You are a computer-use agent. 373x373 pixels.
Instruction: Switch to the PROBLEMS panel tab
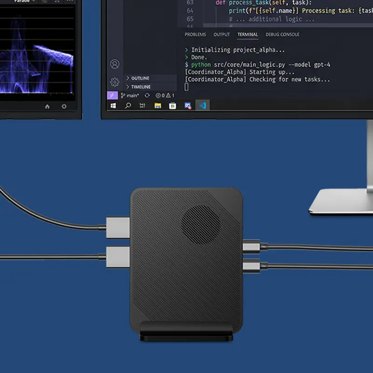(x=195, y=35)
